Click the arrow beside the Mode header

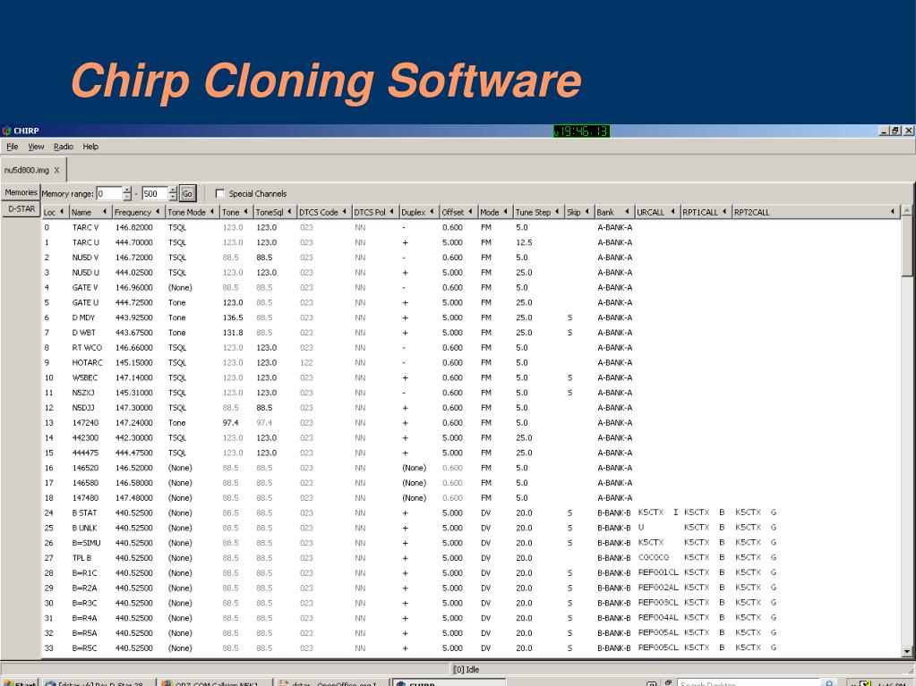[505, 212]
